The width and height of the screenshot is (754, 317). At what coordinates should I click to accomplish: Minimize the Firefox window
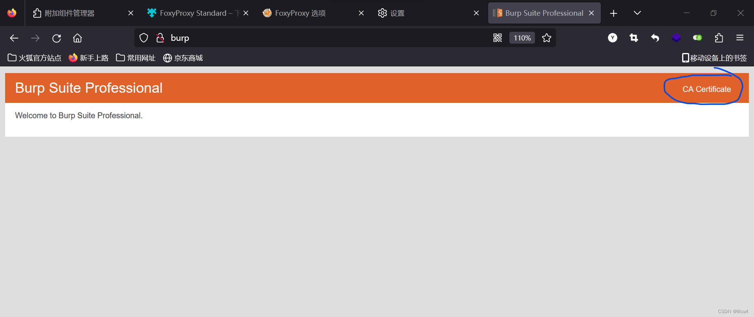686,13
